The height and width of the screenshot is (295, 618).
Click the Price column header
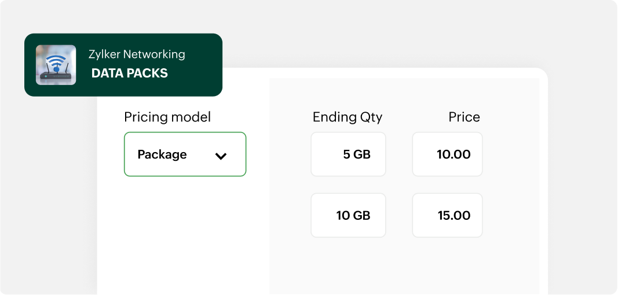tap(464, 117)
